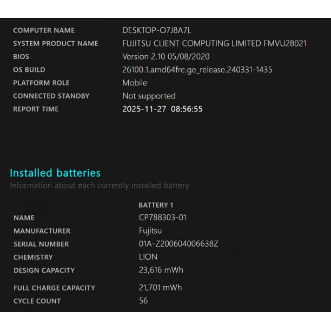Click the BIOS version 2.10 value
331x331 pixels.
click(x=165, y=56)
